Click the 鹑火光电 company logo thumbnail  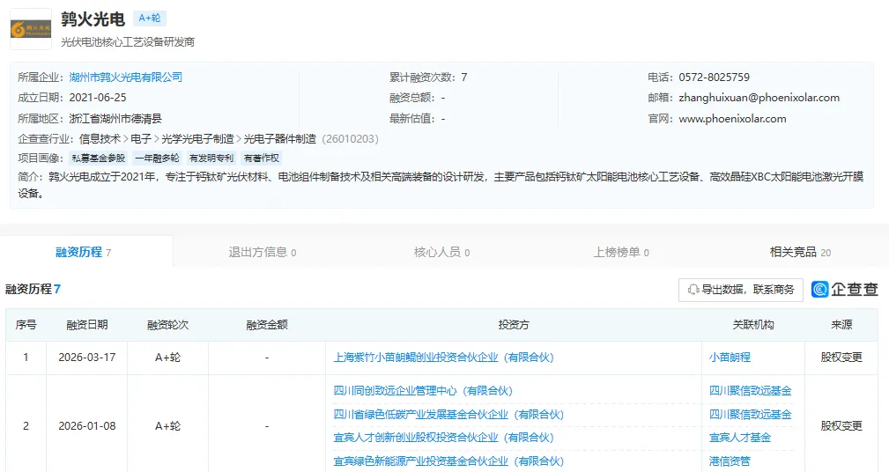[31, 29]
